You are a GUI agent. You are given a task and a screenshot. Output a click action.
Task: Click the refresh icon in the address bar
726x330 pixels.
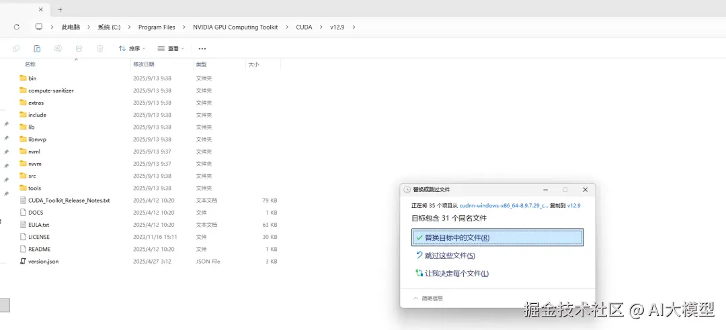coord(17,27)
